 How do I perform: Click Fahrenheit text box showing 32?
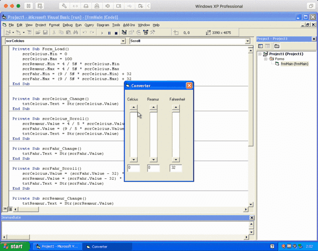point(175,168)
